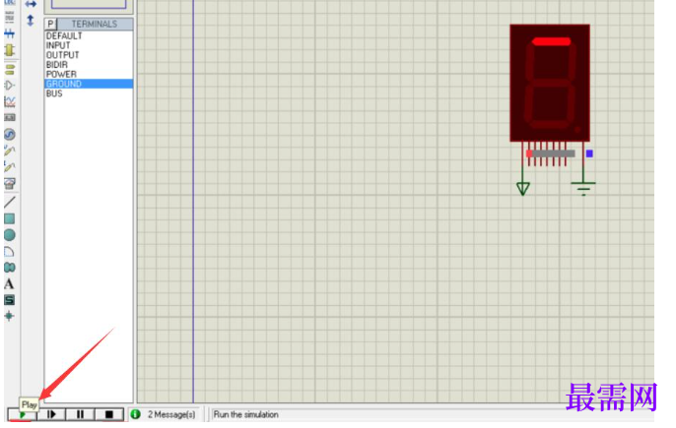Choose the POWER terminal entry
Screen dimensions: 676x428
pyautogui.click(x=89, y=74)
